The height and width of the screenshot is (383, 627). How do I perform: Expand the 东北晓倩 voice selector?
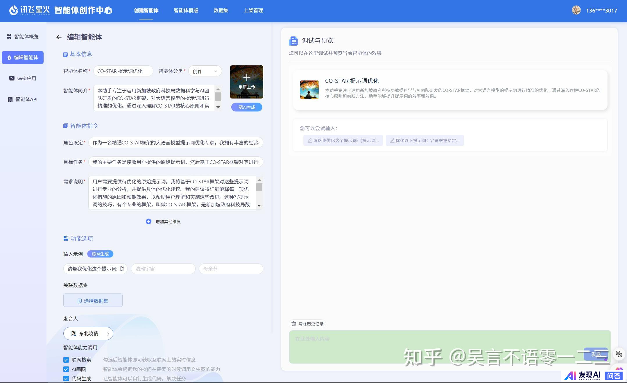pos(88,334)
